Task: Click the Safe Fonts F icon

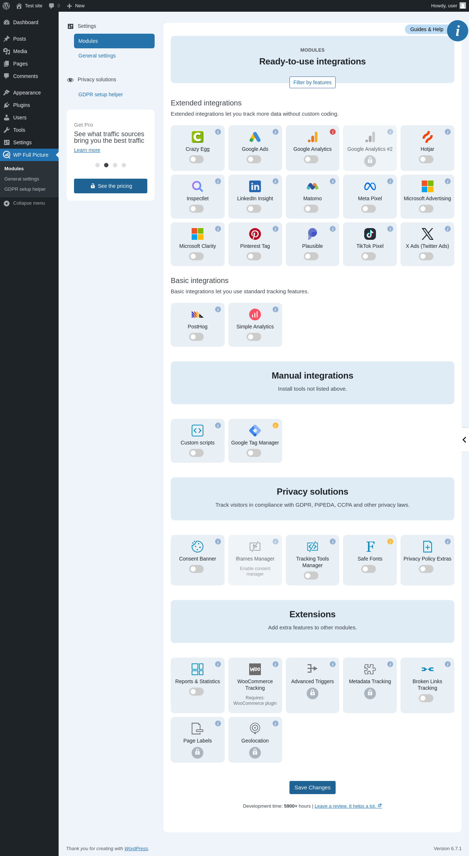Action: (370, 547)
